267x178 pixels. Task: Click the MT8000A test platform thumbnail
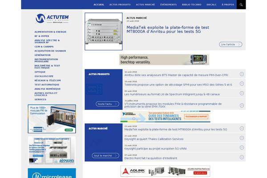[104, 31]
